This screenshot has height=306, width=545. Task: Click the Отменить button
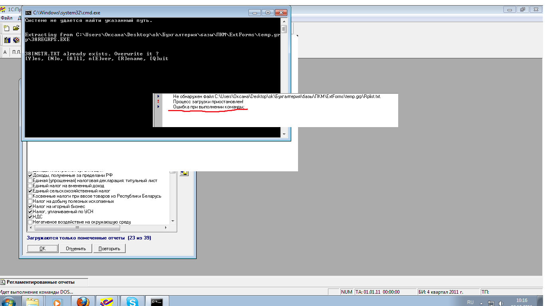[x=76, y=249]
